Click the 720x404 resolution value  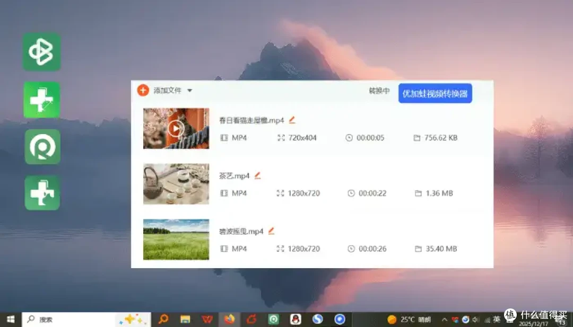click(x=302, y=138)
